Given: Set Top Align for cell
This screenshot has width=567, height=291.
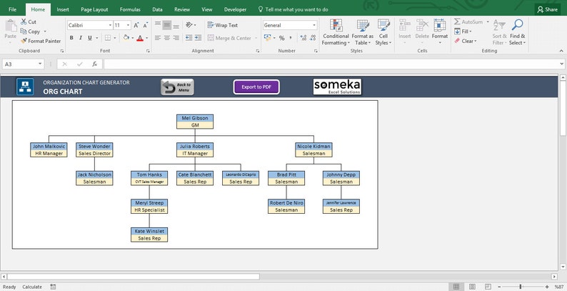Looking at the screenshot, I should 158,24.
